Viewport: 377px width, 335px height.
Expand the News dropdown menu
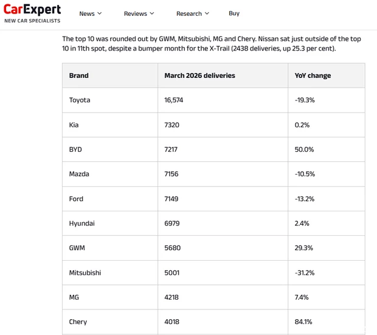tap(90, 13)
